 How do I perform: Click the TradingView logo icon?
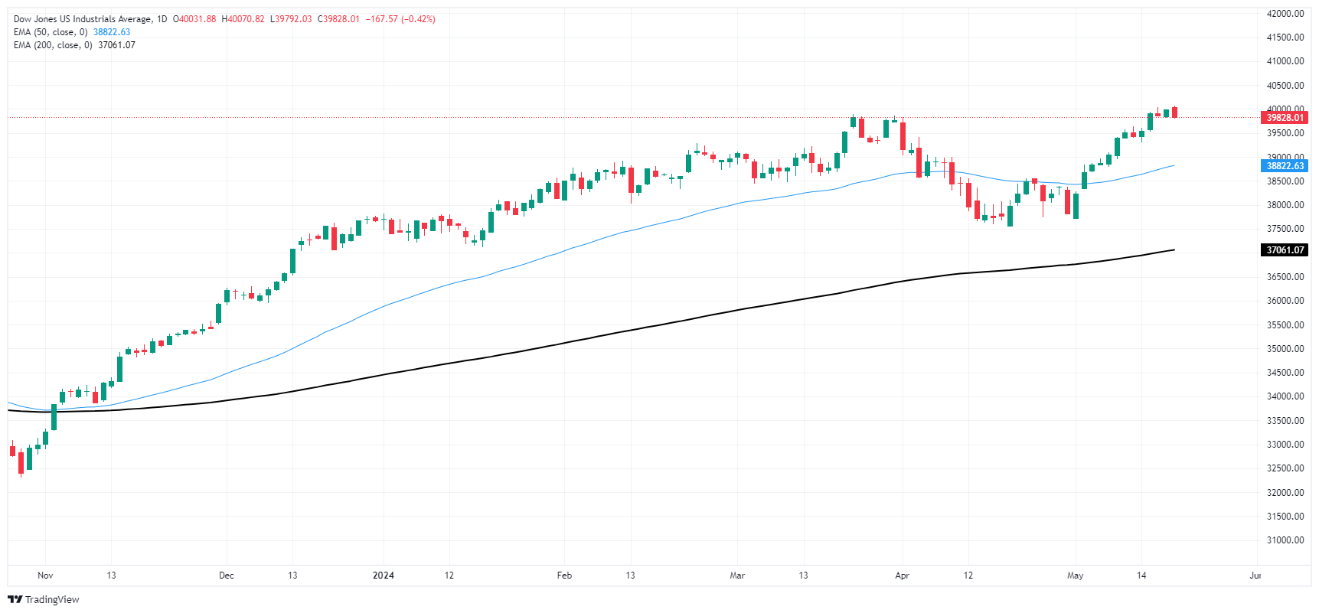coord(15,599)
